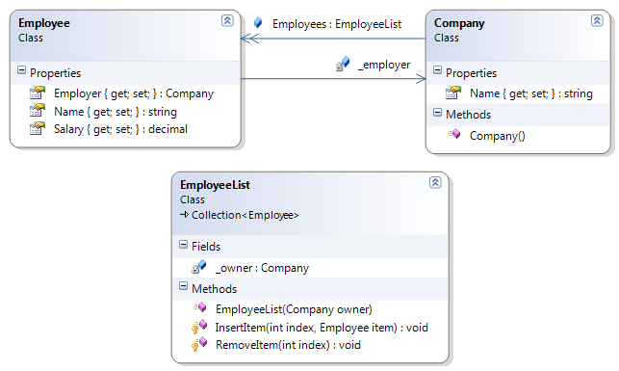Collapse the EmployeeList class via chevron icon
The width and height of the screenshot is (619, 371).
click(x=435, y=182)
